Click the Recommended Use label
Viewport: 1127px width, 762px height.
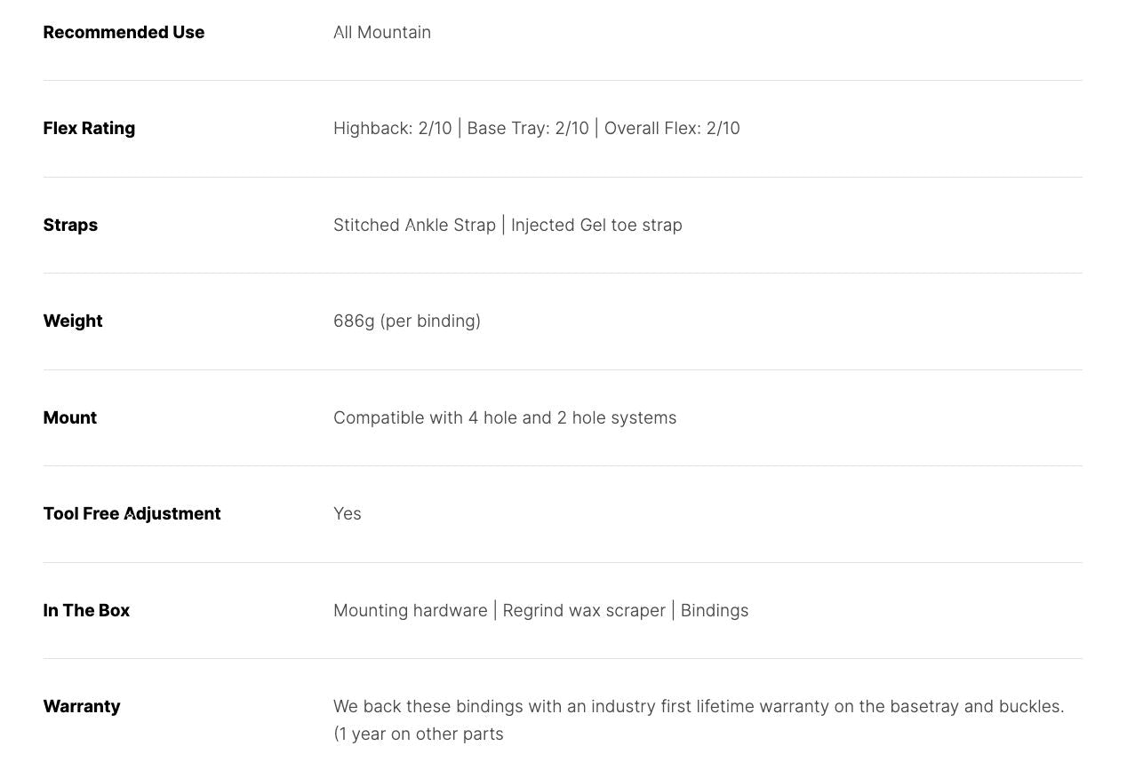point(124,32)
